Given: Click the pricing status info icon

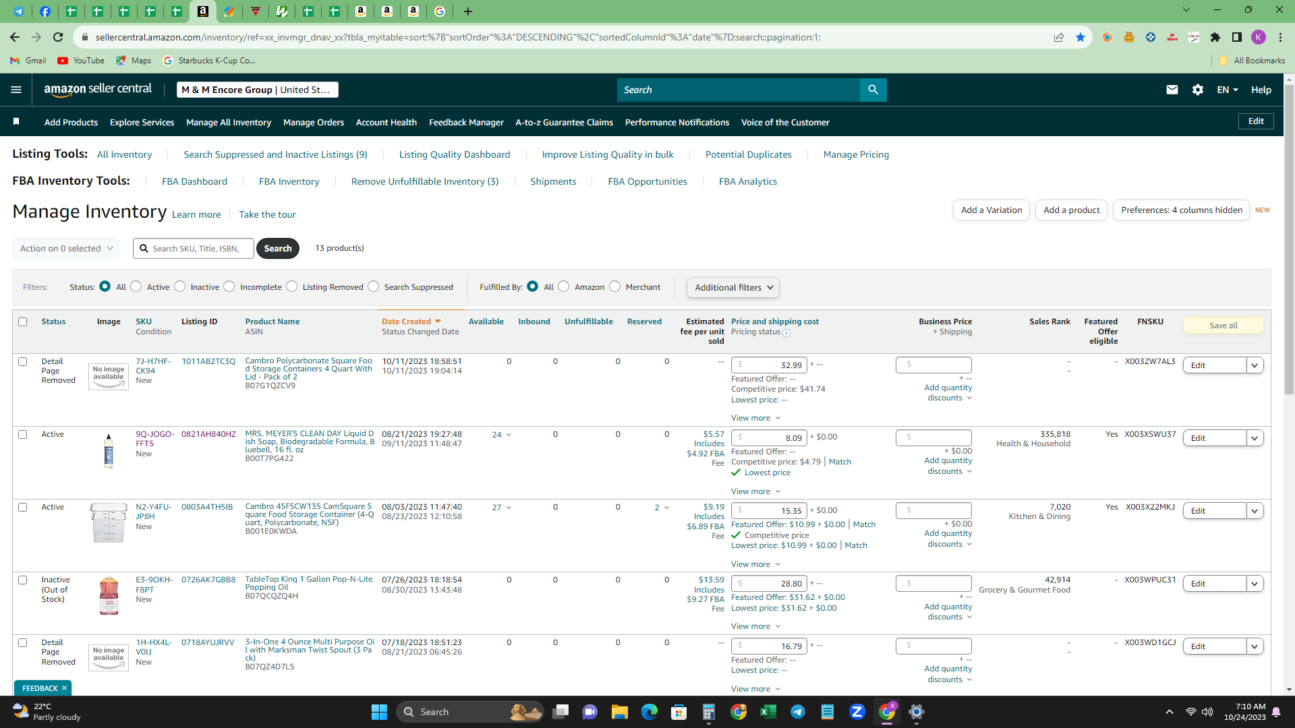Looking at the screenshot, I should point(786,333).
